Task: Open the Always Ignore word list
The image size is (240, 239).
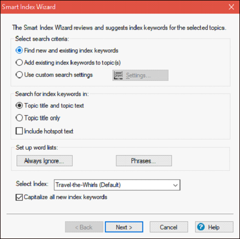Action: click(x=44, y=161)
